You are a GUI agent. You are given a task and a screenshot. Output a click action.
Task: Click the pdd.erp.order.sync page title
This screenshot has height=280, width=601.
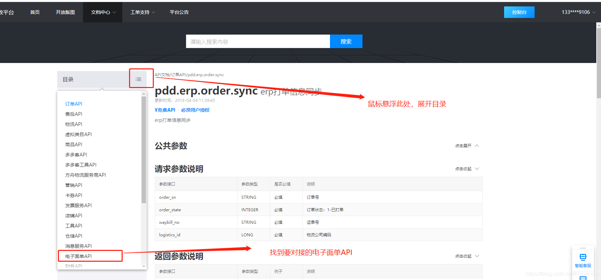point(206,90)
